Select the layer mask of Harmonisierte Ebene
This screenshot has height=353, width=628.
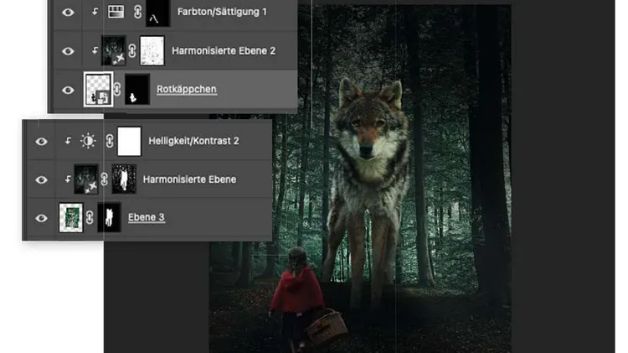[x=124, y=179]
